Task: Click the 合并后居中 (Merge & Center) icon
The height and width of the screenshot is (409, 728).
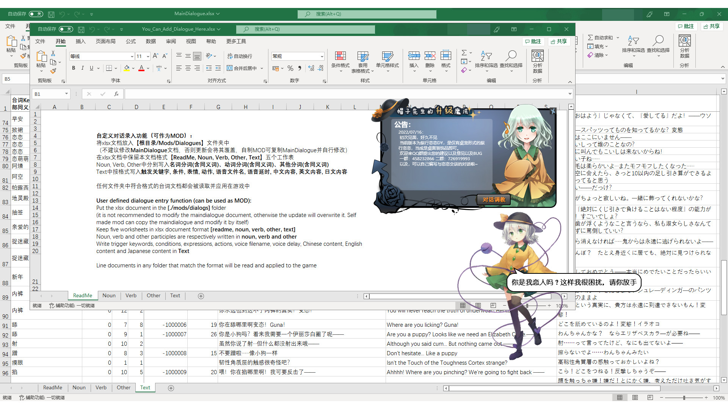Action: tap(245, 68)
